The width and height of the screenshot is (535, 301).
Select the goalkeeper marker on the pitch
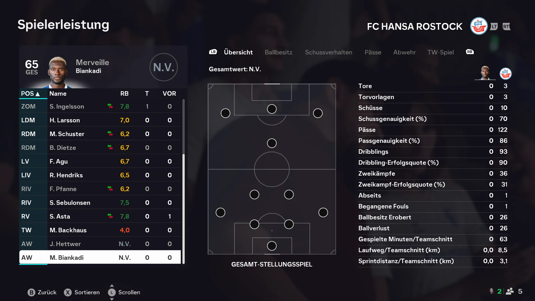pos(272,246)
